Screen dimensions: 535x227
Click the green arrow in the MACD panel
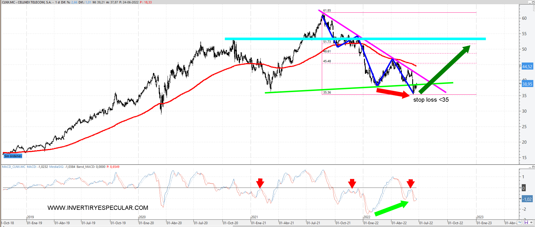coord(391,208)
